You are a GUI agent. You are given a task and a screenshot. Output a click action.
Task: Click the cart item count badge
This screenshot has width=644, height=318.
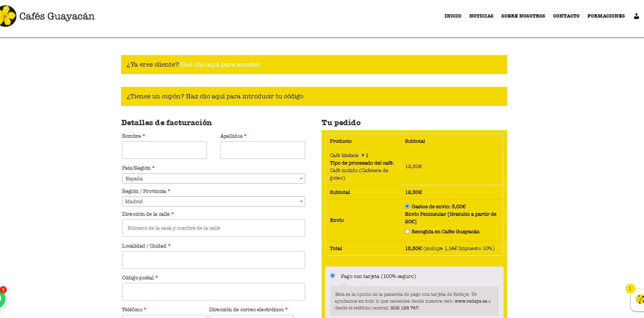click(x=630, y=289)
